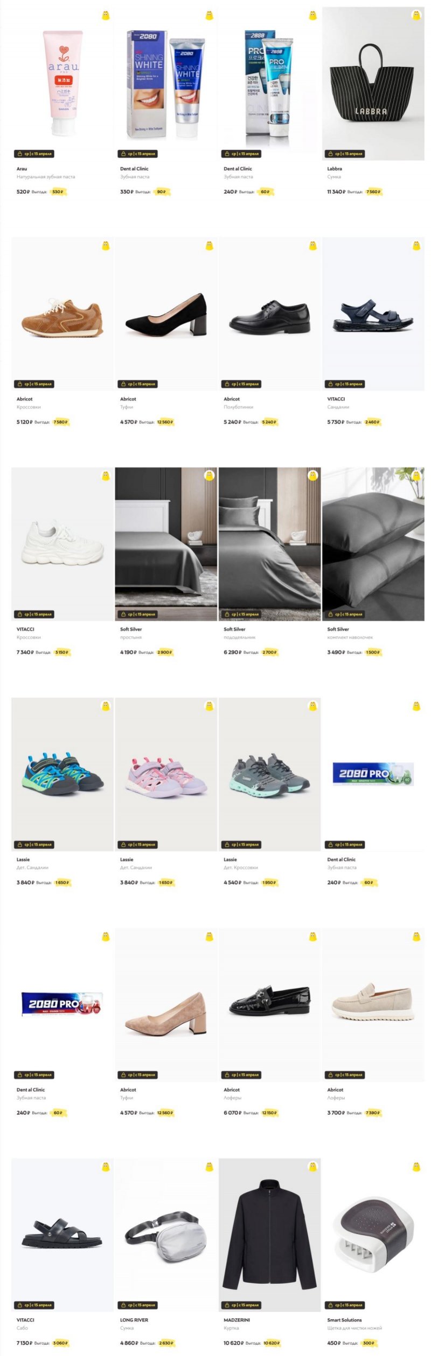431x1356 pixels.
Task: Click the yellow mascot icon on Arau toothpaste card
Action: (x=106, y=16)
